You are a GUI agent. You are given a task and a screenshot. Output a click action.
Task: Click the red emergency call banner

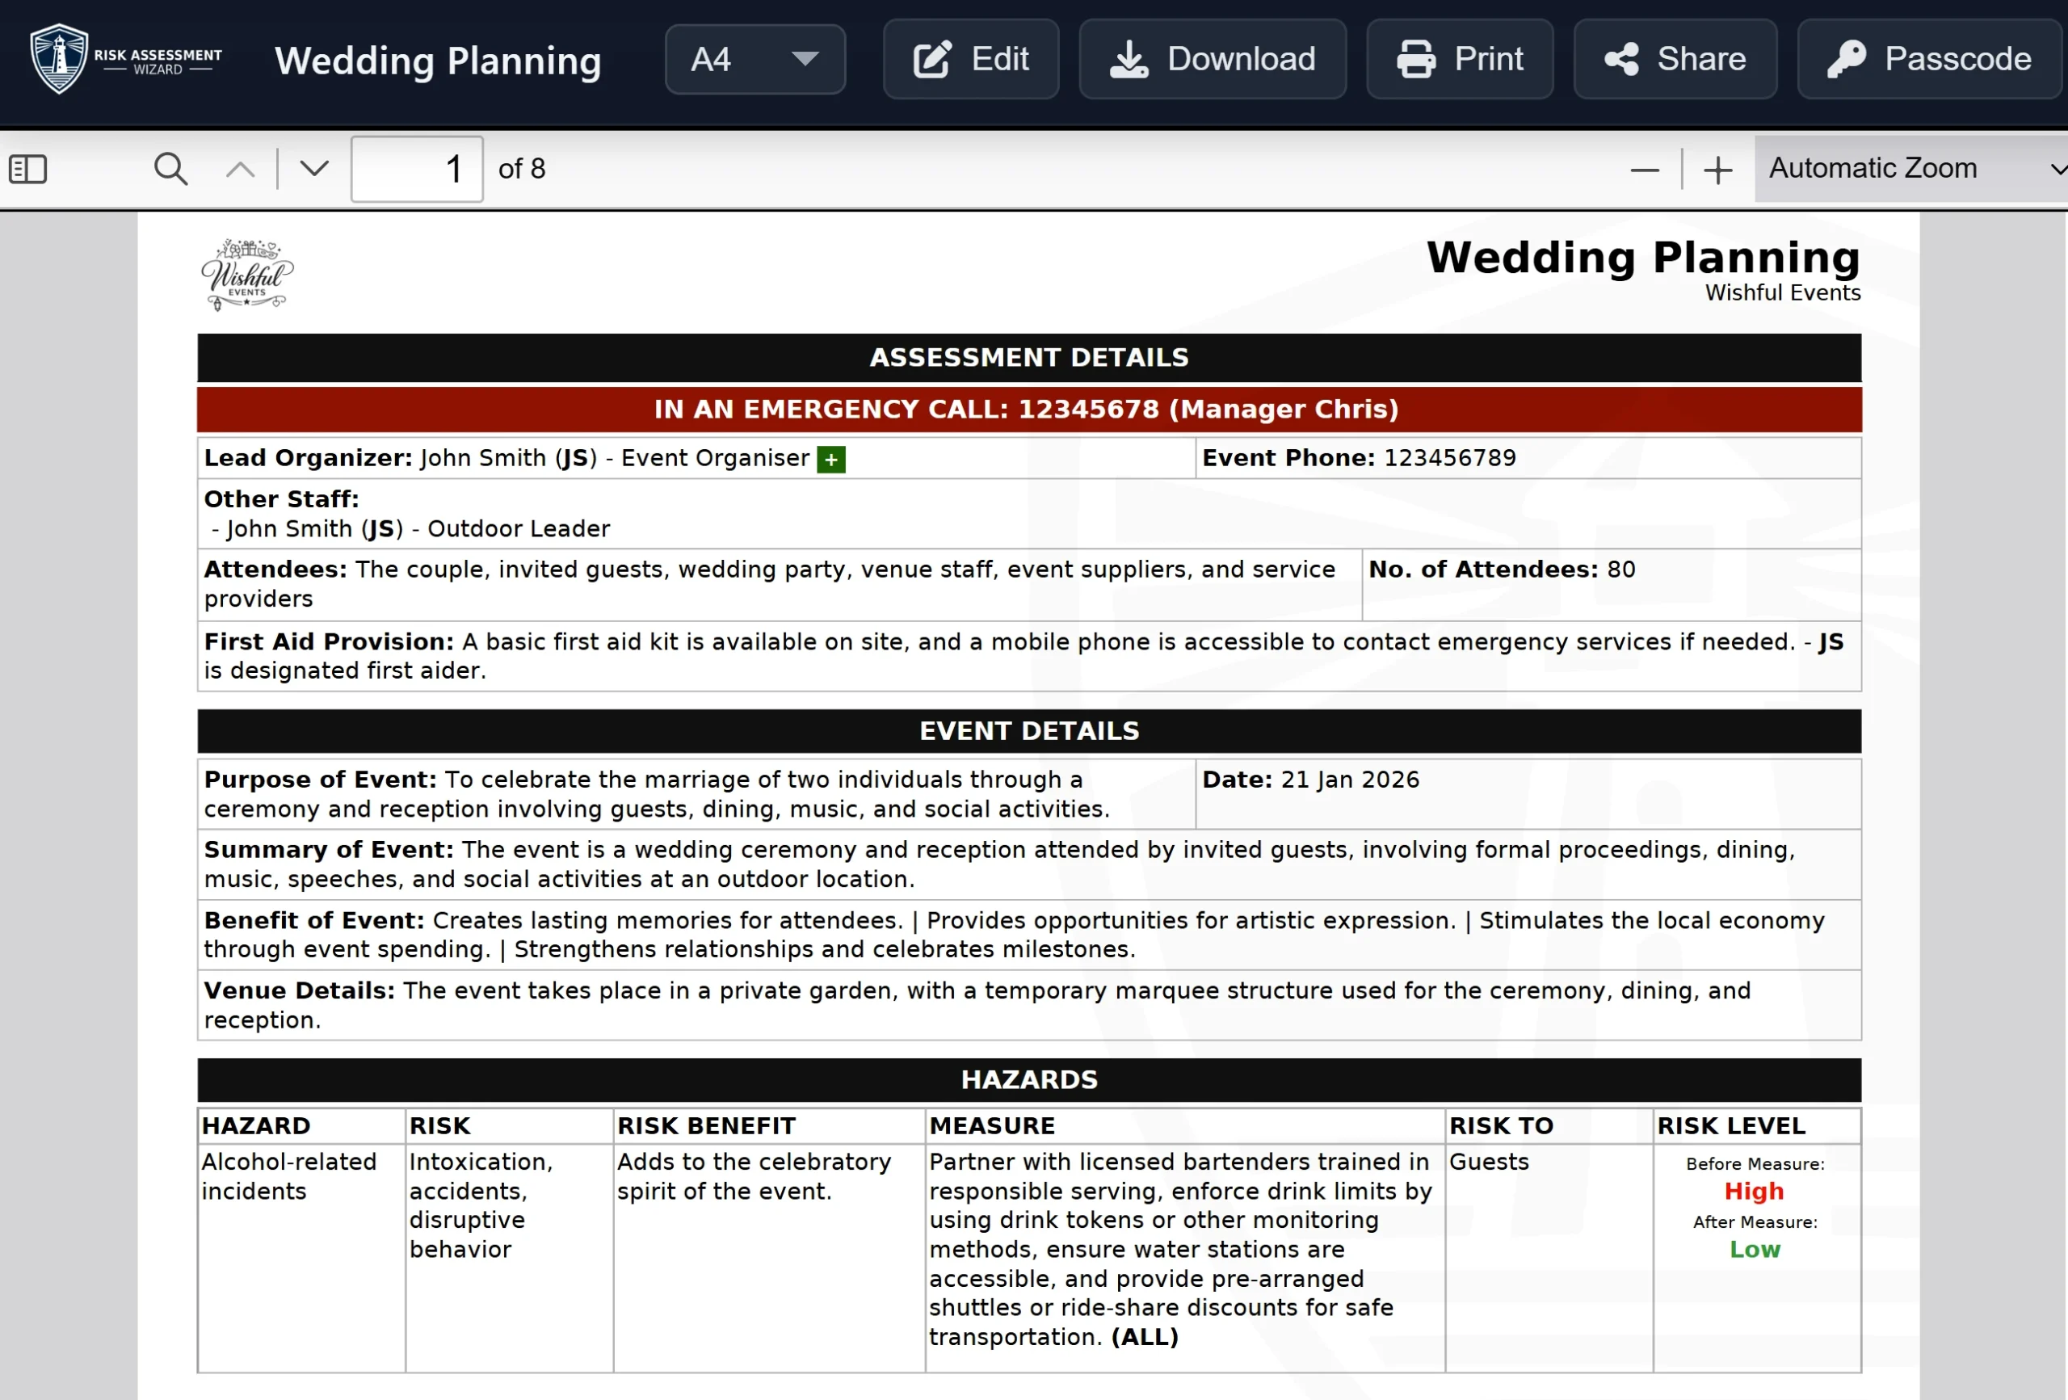tap(1028, 410)
